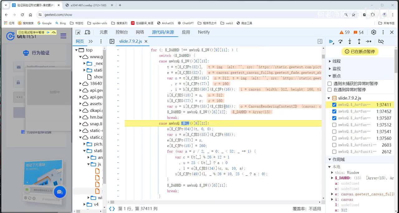Screen dimensions: 399x213
Task: Collapse the js folder in tree
Action: (x=89, y=164)
